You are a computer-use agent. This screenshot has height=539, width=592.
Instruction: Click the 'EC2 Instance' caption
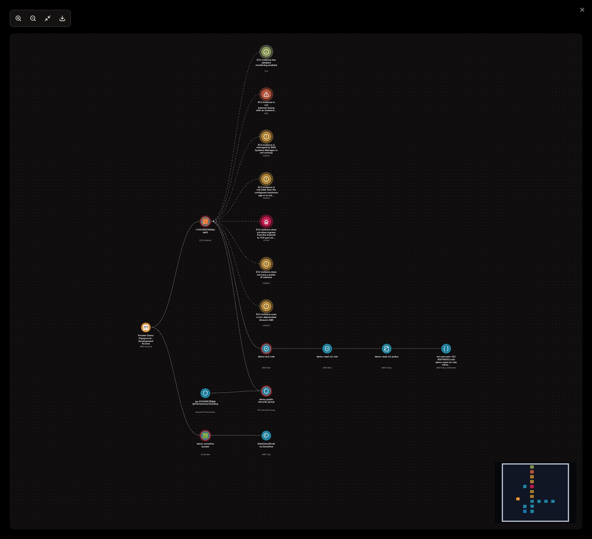pyautogui.click(x=205, y=240)
